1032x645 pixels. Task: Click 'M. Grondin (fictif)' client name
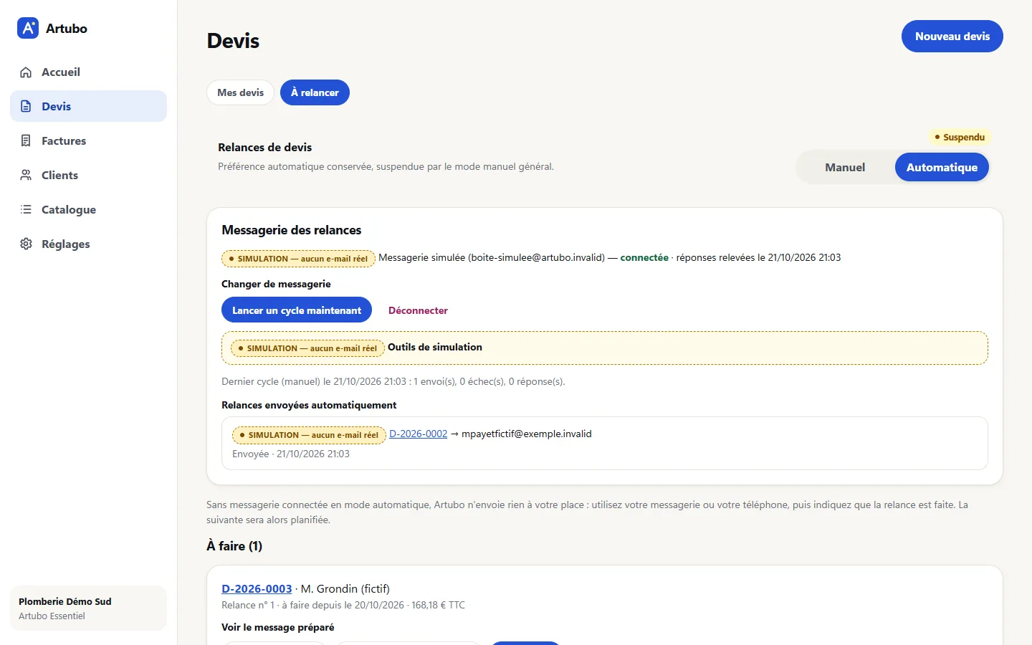pyautogui.click(x=345, y=588)
